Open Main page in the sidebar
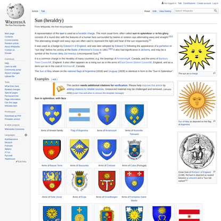This screenshot has height=221, width=221. tap(10, 34)
